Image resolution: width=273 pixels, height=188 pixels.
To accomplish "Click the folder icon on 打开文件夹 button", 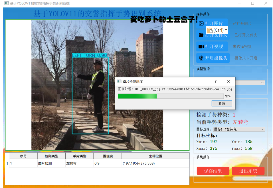I will (x=201, y=35).
